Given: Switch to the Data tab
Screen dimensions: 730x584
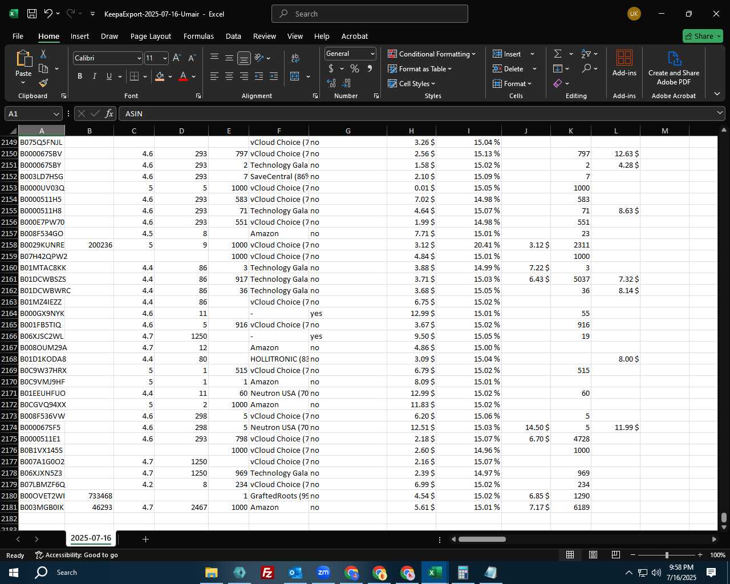Looking at the screenshot, I should pyautogui.click(x=233, y=36).
